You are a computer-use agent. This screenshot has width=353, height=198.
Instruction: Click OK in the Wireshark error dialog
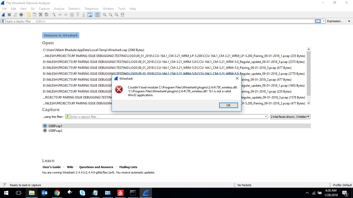[228, 105]
